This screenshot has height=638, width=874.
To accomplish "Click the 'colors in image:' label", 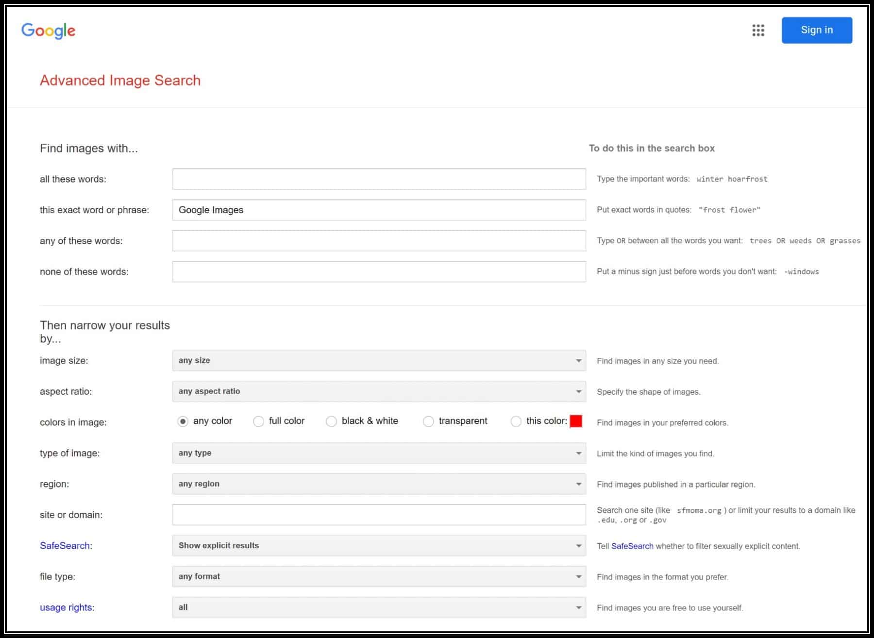I will [x=73, y=422].
